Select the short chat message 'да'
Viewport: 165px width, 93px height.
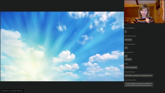pos(126,56)
